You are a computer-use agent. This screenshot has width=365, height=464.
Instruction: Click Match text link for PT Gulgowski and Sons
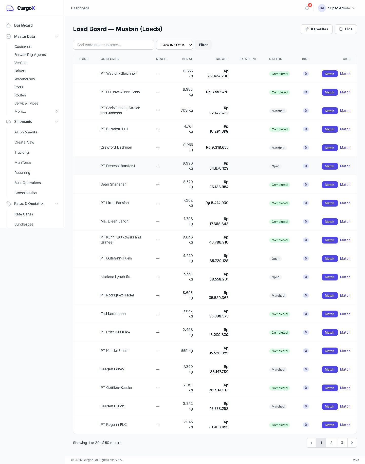tap(345, 92)
